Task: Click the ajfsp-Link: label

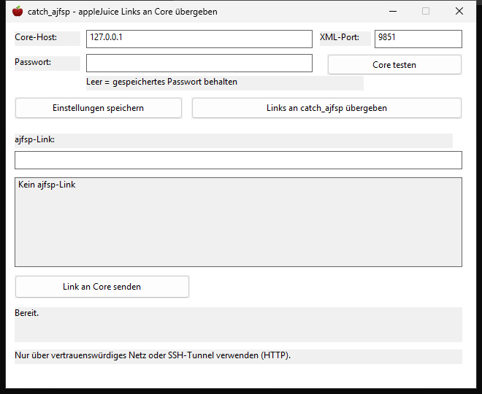Action: click(x=35, y=139)
